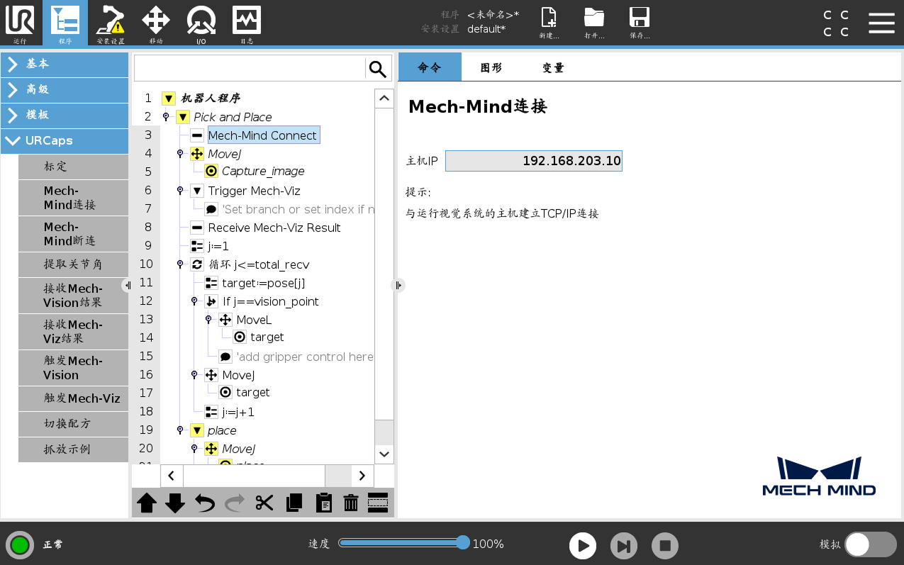Open the Move (移动) header icon

156,23
